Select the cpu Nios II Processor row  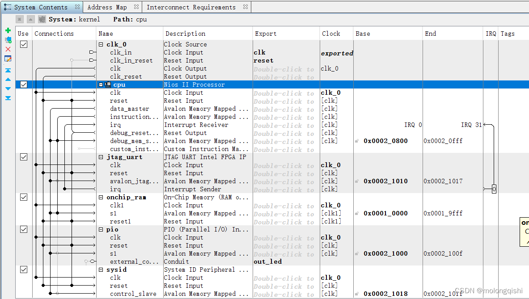coord(272,84)
